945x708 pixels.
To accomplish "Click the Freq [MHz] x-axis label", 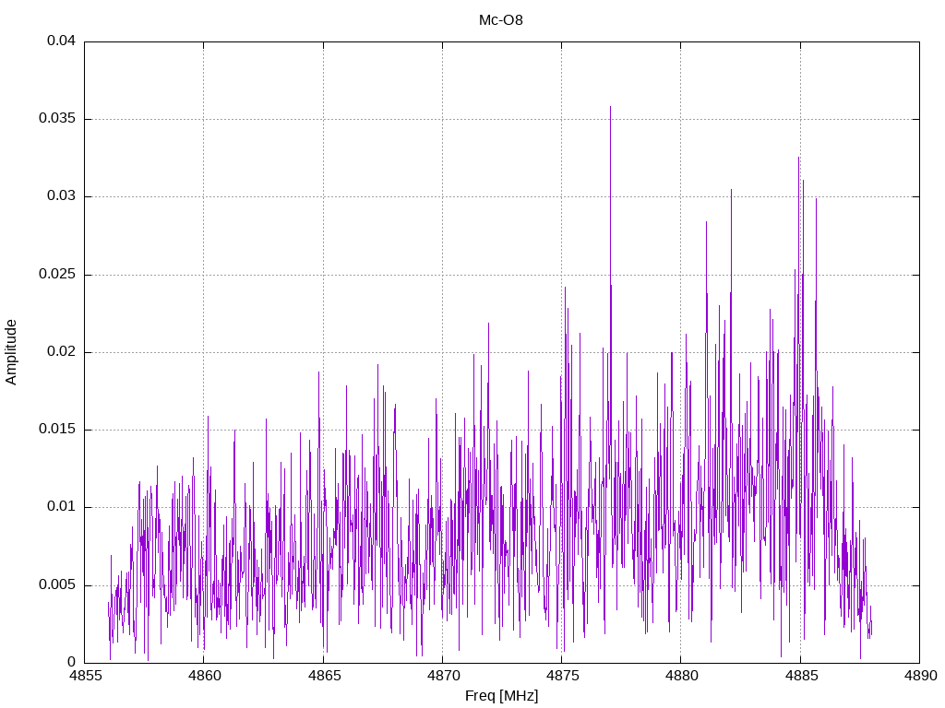I will 501,696.
